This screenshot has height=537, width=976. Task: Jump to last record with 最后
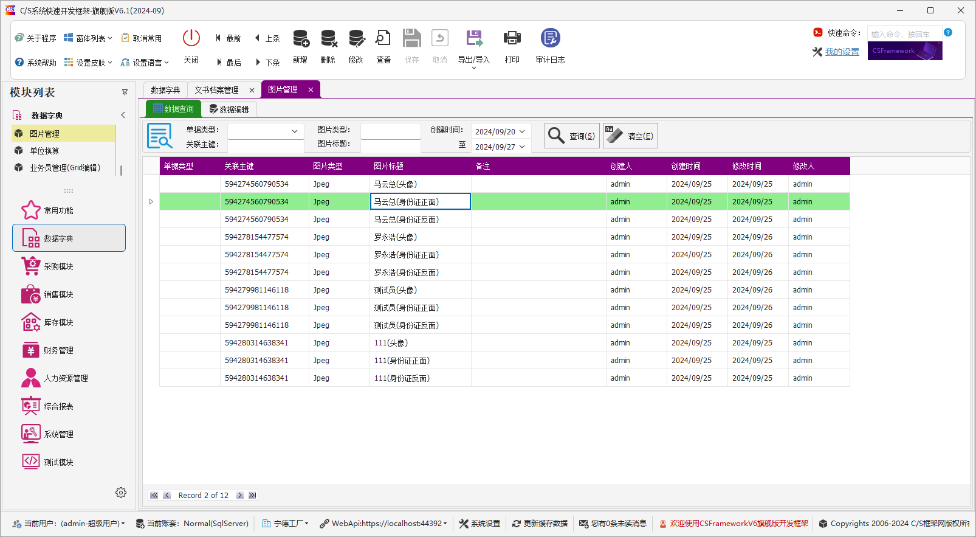228,63
